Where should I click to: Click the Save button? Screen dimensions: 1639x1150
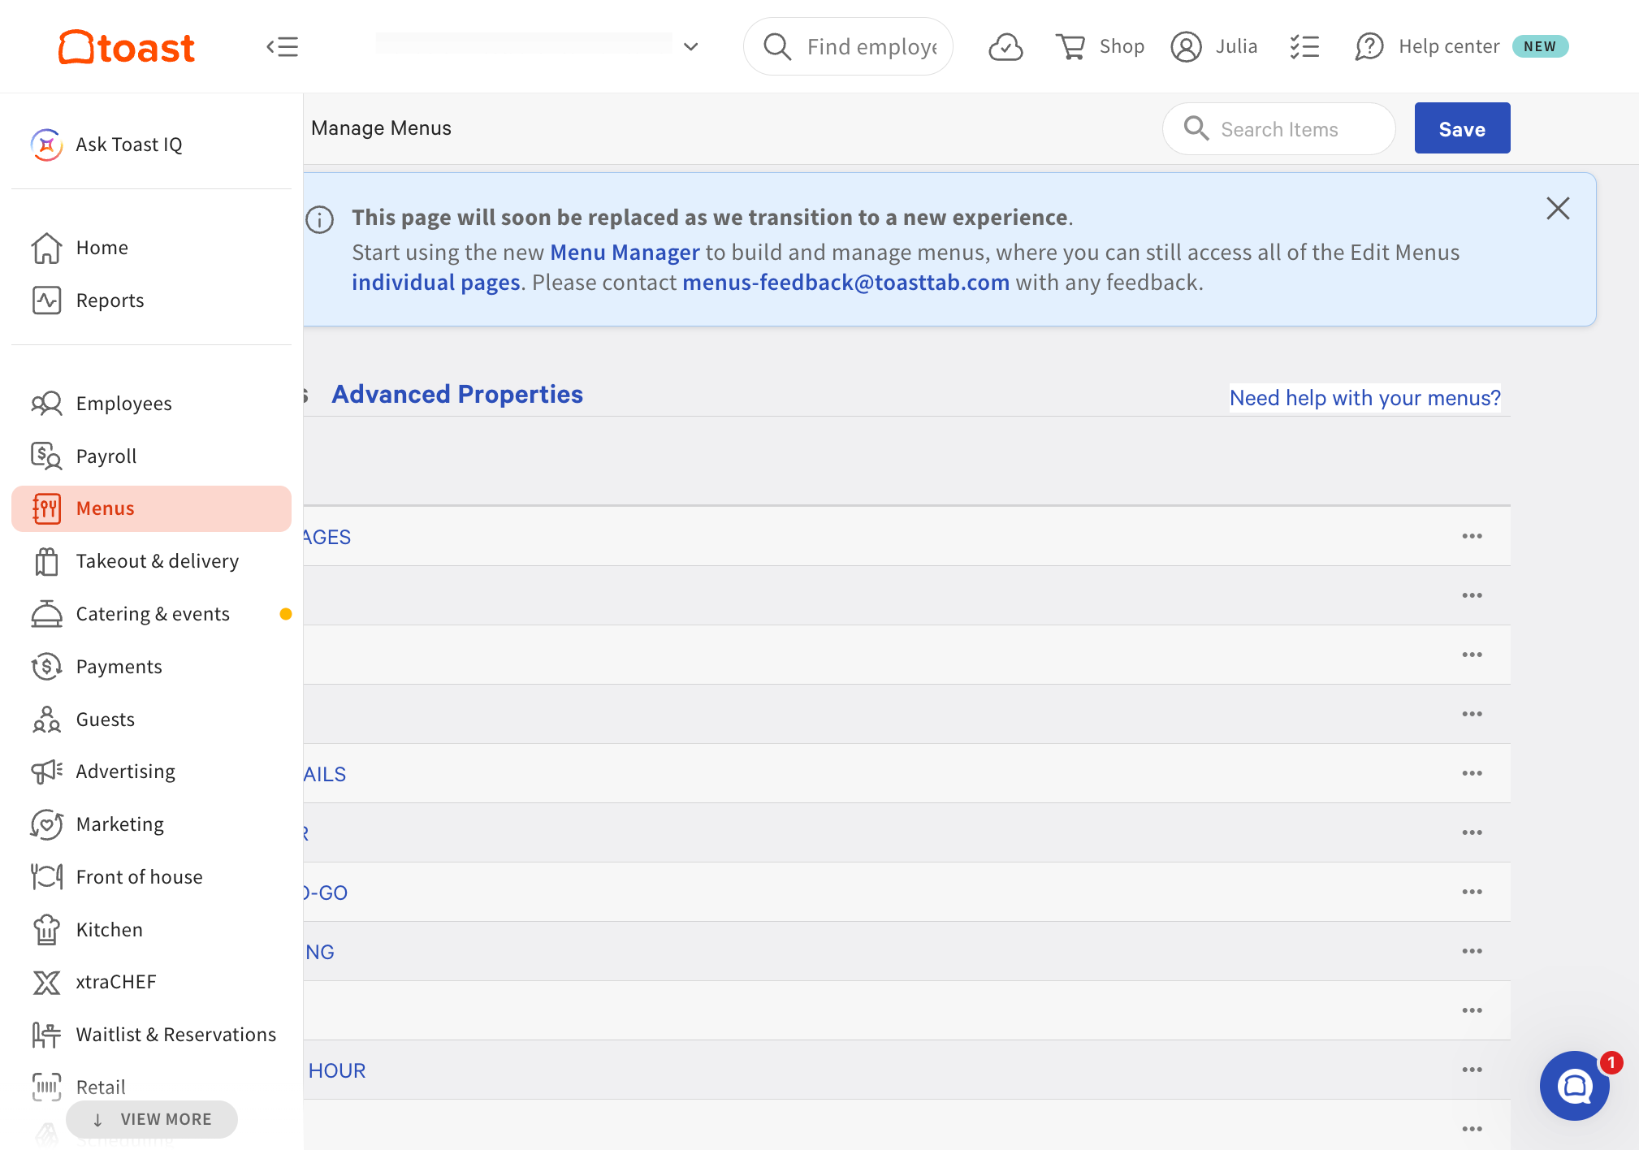pyautogui.click(x=1462, y=128)
